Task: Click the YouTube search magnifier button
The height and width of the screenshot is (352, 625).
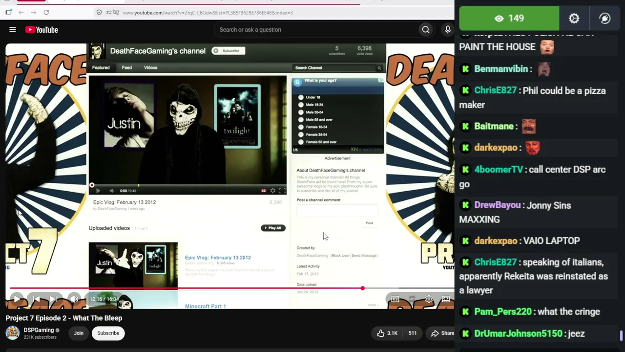Action: [426, 30]
